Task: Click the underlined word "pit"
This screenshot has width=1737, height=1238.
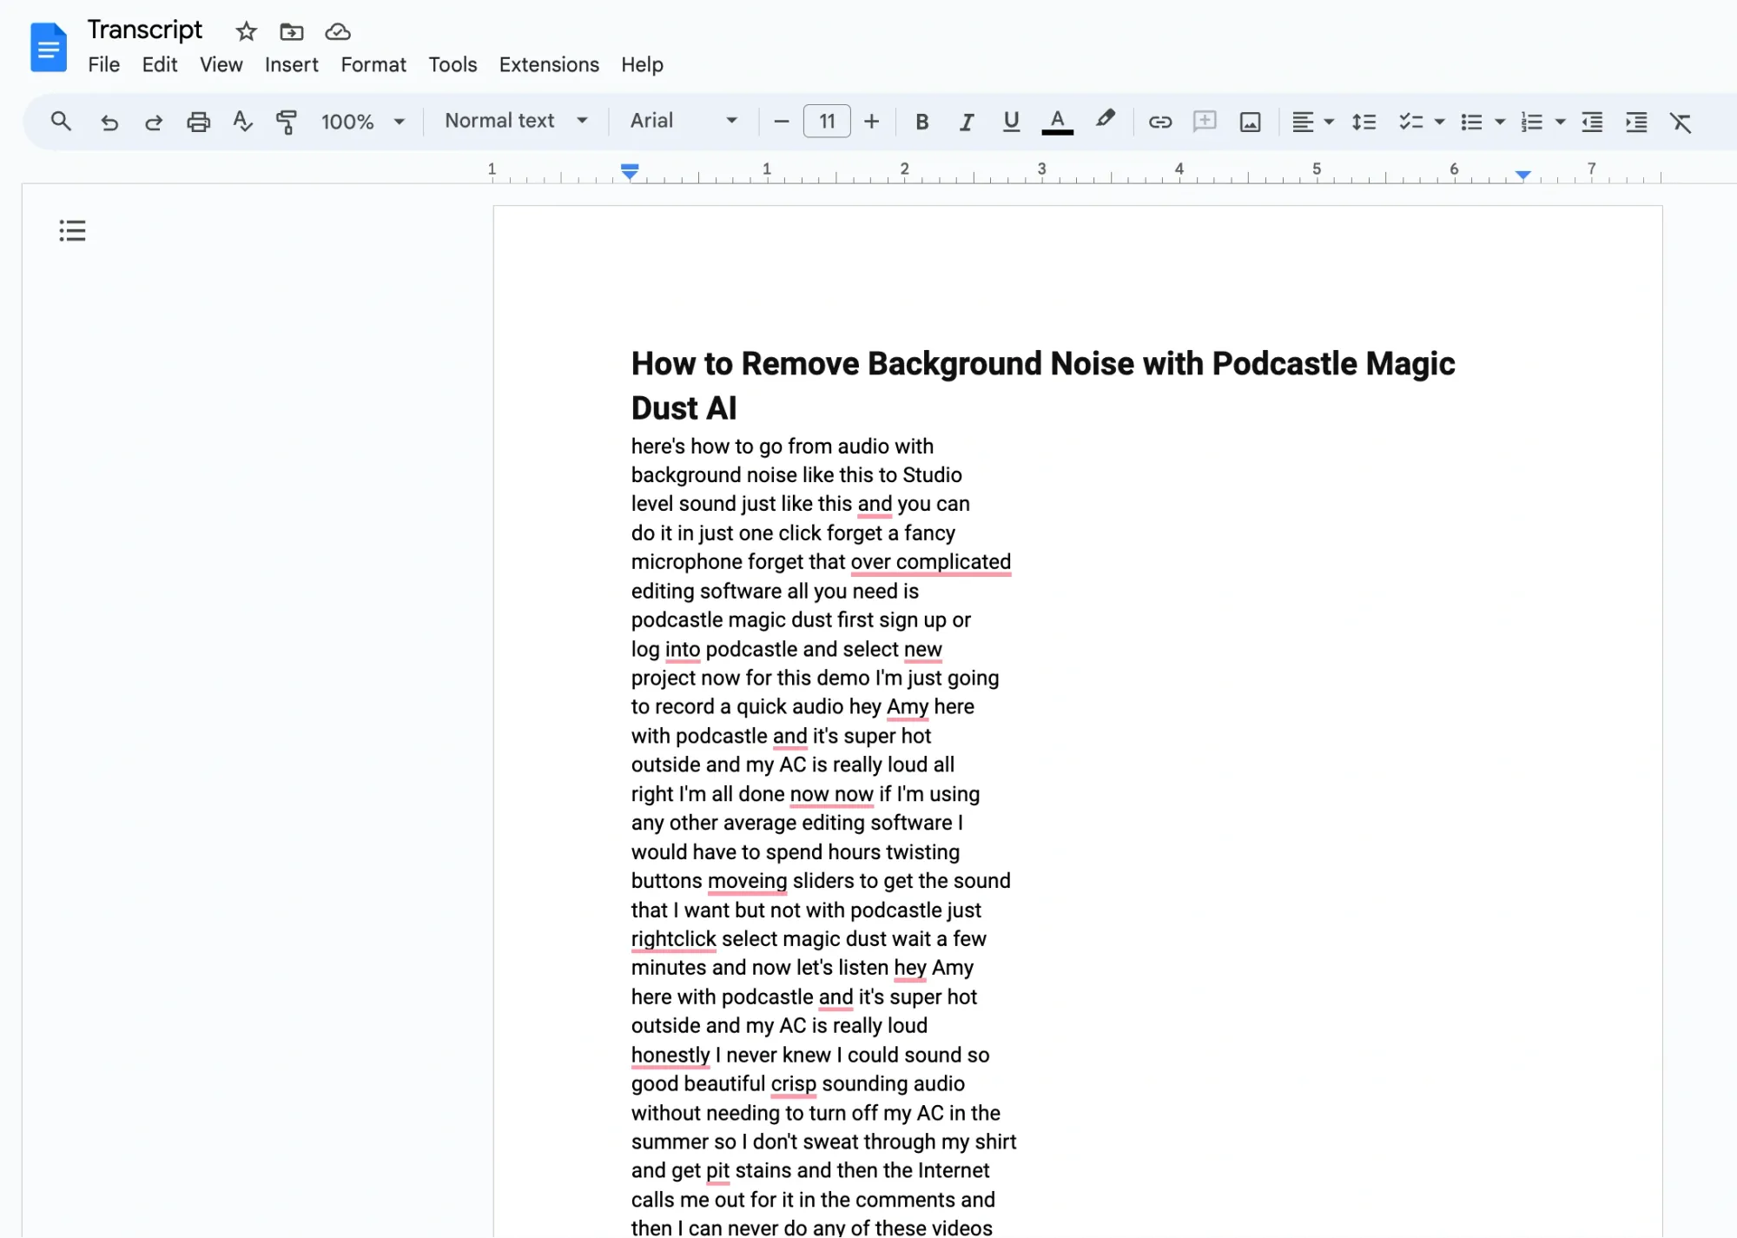Action: click(x=717, y=1171)
